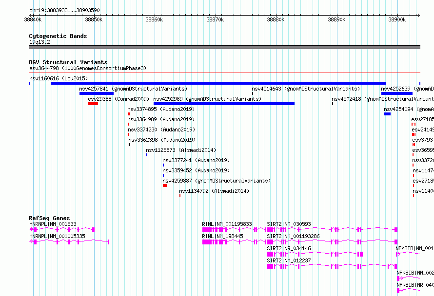Open the nsv4252639 variant label
Viewport: 434px width, 296px height.
(x=408, y=89)
